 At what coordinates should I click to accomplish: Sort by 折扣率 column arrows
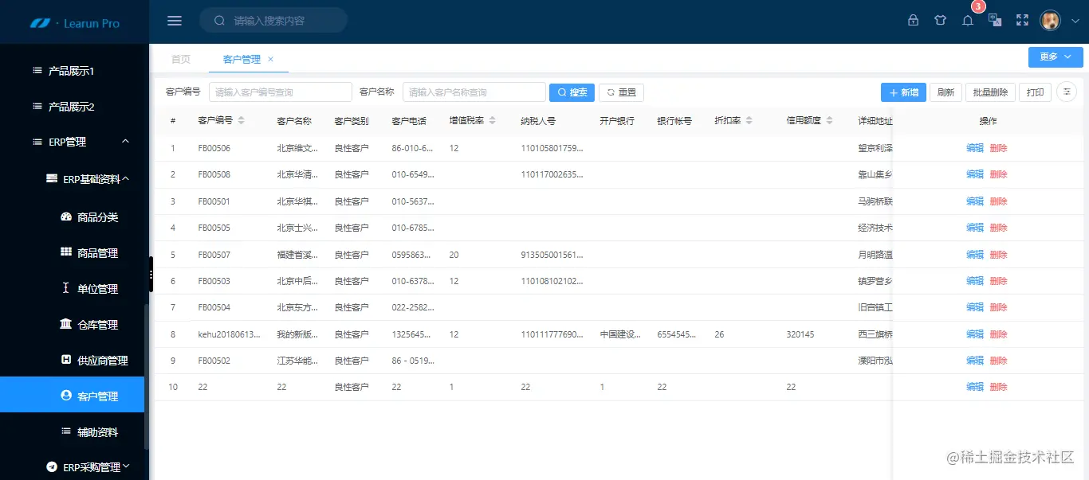(749, 121)
